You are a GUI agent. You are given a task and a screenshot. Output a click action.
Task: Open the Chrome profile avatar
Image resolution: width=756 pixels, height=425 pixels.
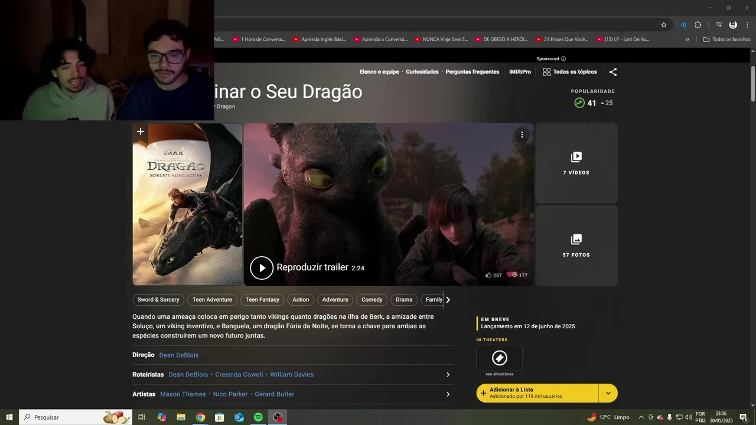[733, 25]
